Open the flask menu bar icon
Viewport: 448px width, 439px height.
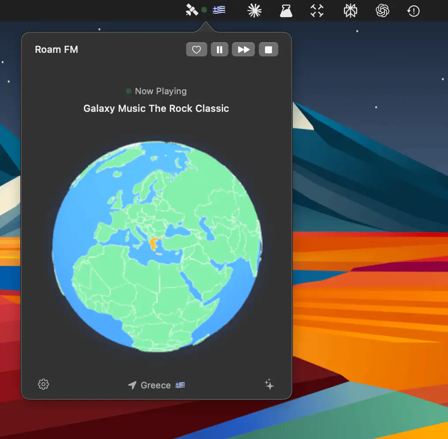click(x=286, y=11)
